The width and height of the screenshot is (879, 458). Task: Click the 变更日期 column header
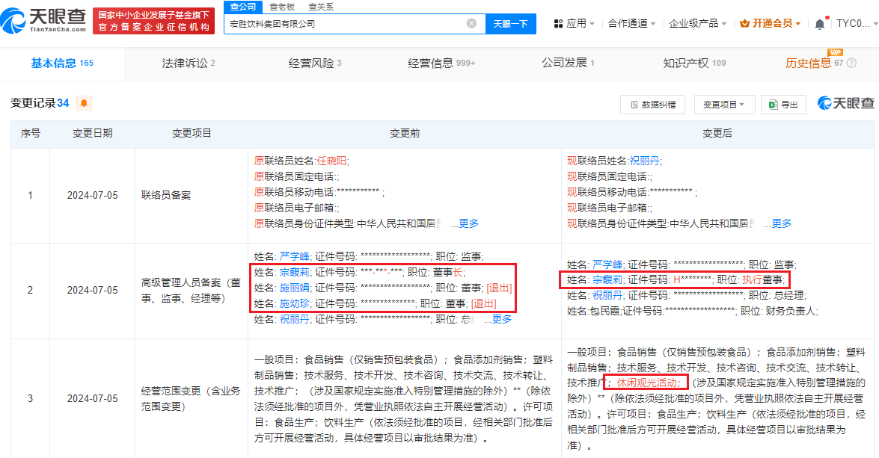coord(93,133)
